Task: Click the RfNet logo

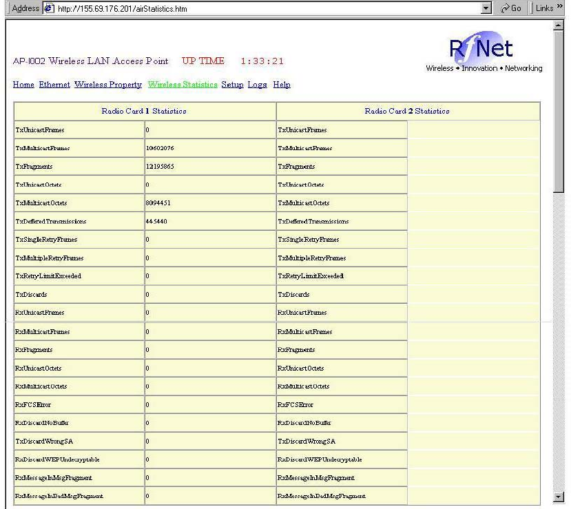Action: pos(484,52)
